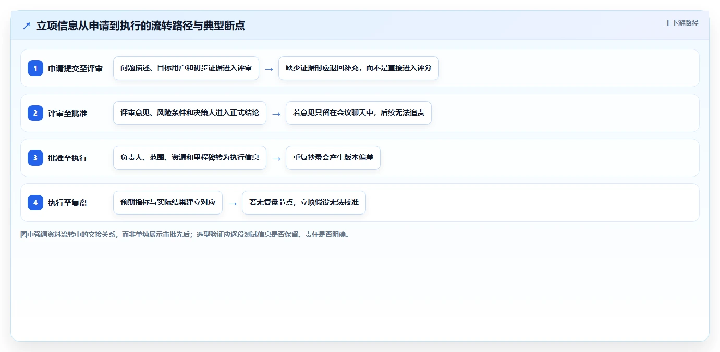
Task: Click the arrow in the 批准至执行 row
Action: [x=276, y=158]
